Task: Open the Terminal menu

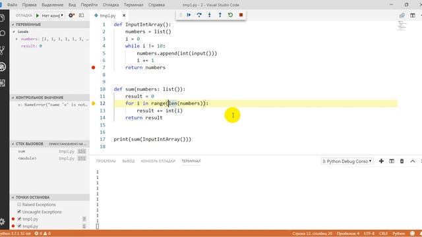Action: coord(133,5)
